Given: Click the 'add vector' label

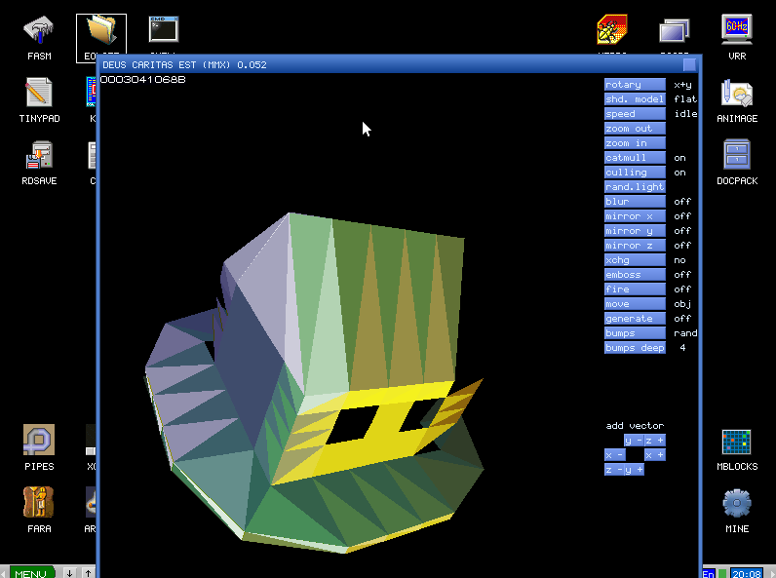Looking at the screenshot, I should [x=635, y=426].
